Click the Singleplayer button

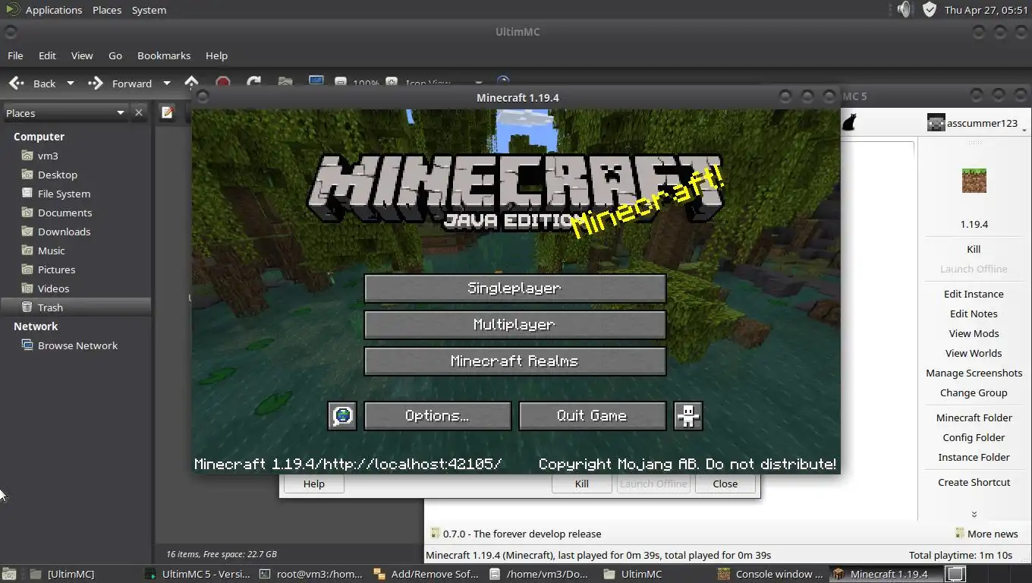[515, 288]
